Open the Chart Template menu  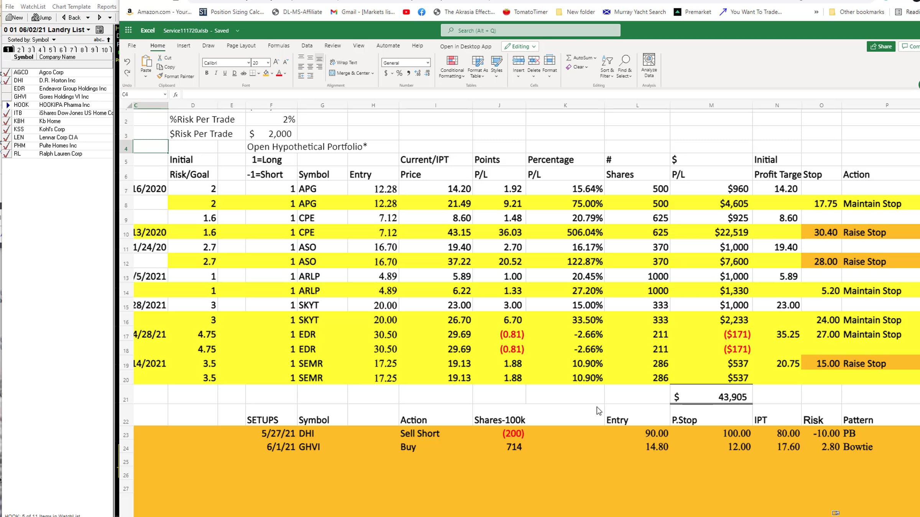71,7
